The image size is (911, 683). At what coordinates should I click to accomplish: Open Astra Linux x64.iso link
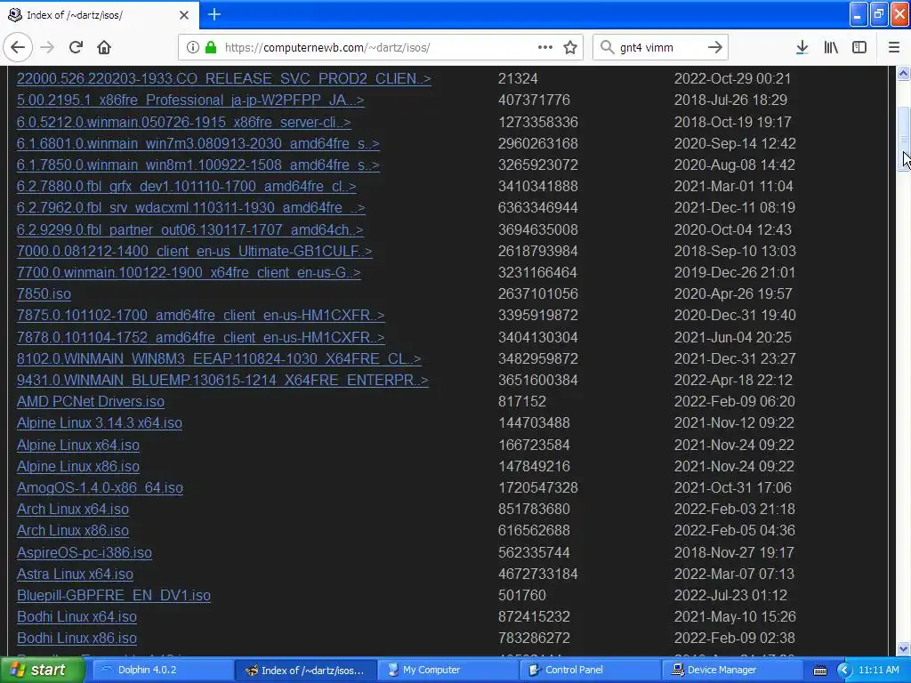(76, 574)
